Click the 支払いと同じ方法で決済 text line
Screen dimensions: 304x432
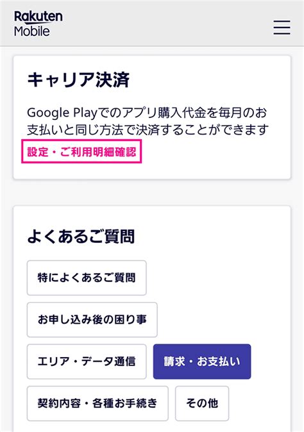coord(148,129)
